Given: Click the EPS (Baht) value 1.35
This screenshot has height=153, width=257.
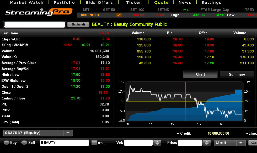Looking at the screenshot, I should pos(105,122).
